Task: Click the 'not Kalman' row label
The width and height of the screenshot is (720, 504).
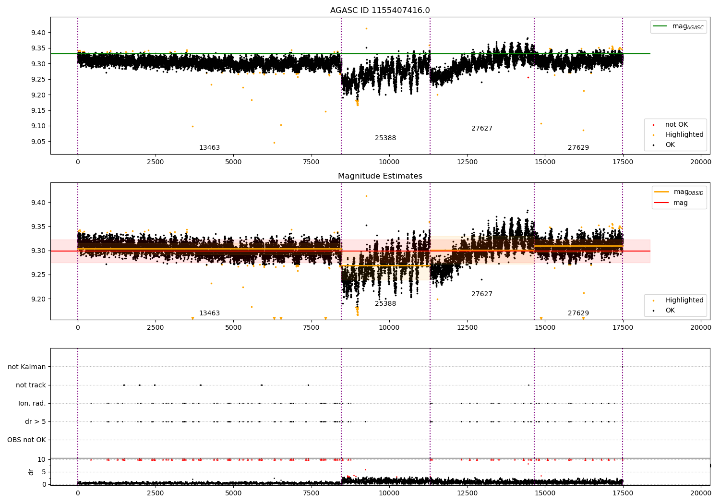Action: click(27, 367)
